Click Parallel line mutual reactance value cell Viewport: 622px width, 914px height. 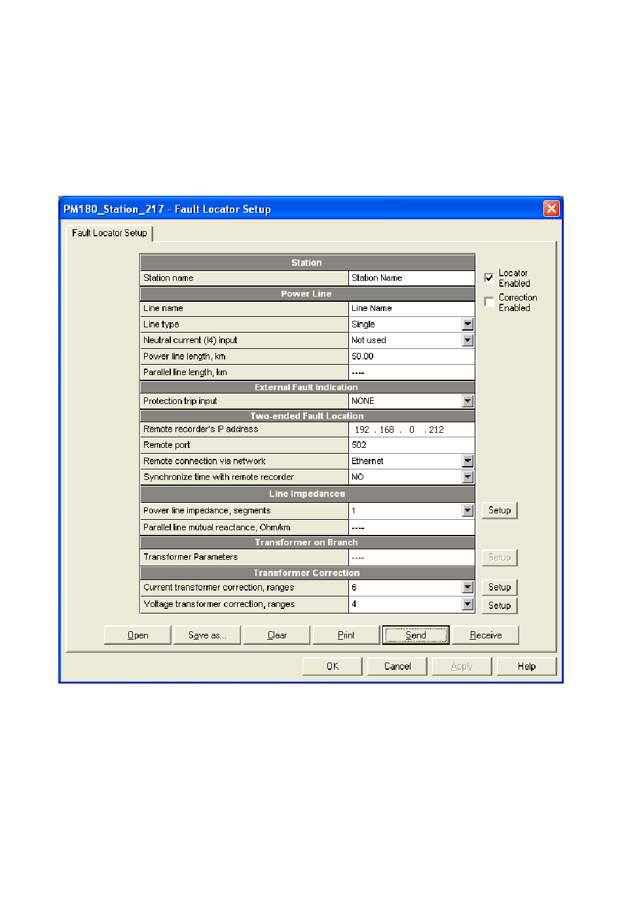411,528
